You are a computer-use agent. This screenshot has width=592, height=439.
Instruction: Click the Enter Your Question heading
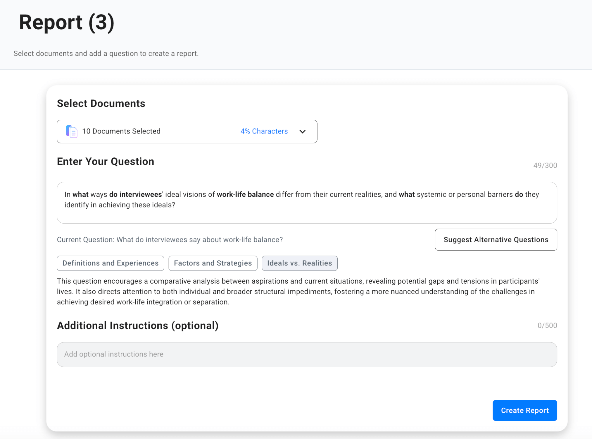[x=105, y=162]
